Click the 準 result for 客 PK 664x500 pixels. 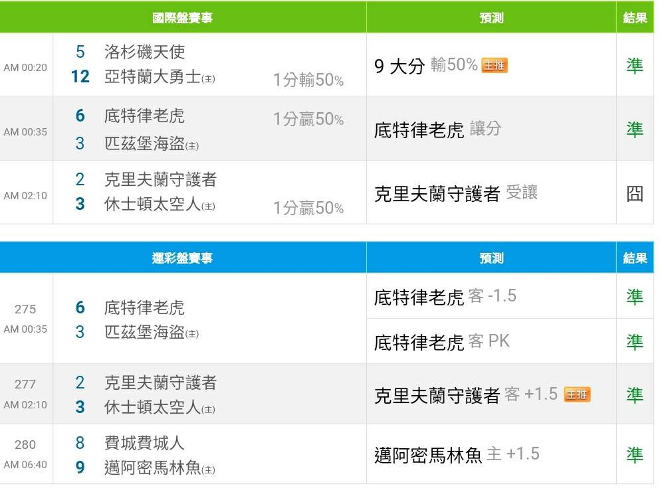635,342
